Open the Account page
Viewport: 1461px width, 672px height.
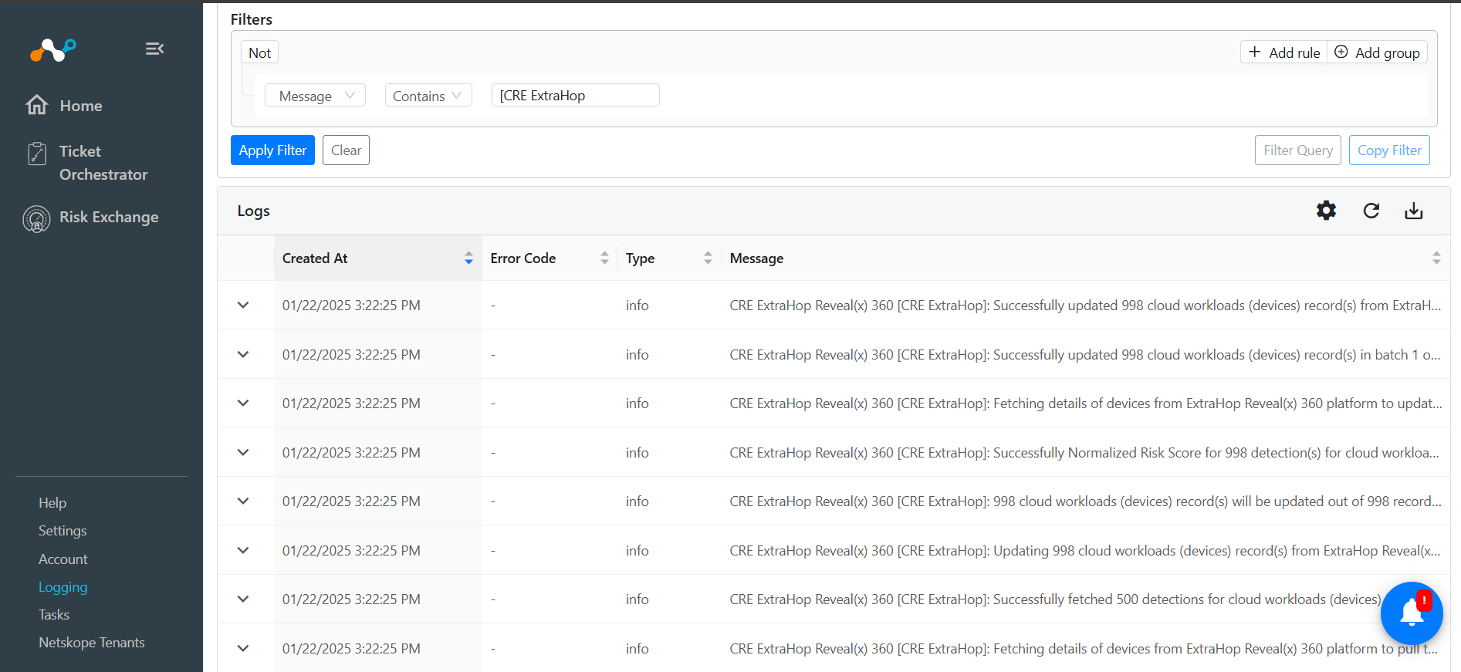coord(63,559)
